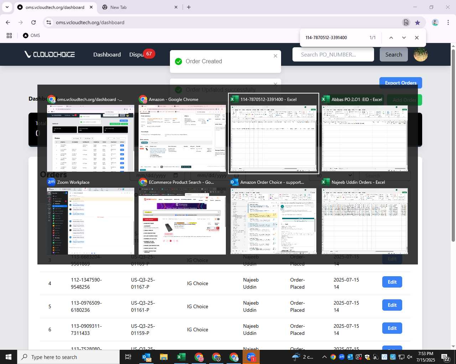Open the Windows Start menu
Screen dimensions: 456x364
(9, 357)
